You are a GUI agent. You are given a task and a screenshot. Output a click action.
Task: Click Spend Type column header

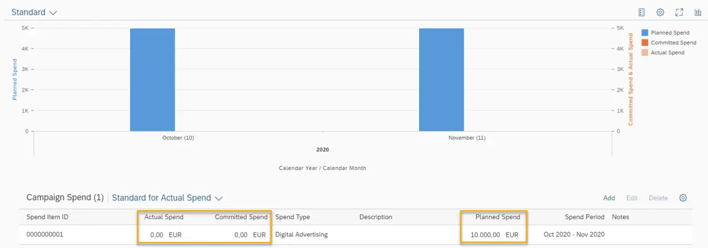pos(293,217)
